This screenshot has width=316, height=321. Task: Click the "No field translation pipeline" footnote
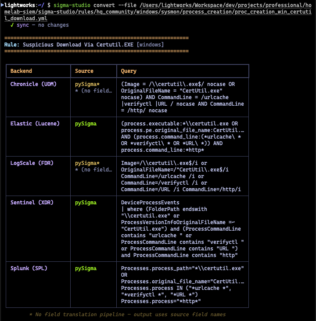(127, 314)
